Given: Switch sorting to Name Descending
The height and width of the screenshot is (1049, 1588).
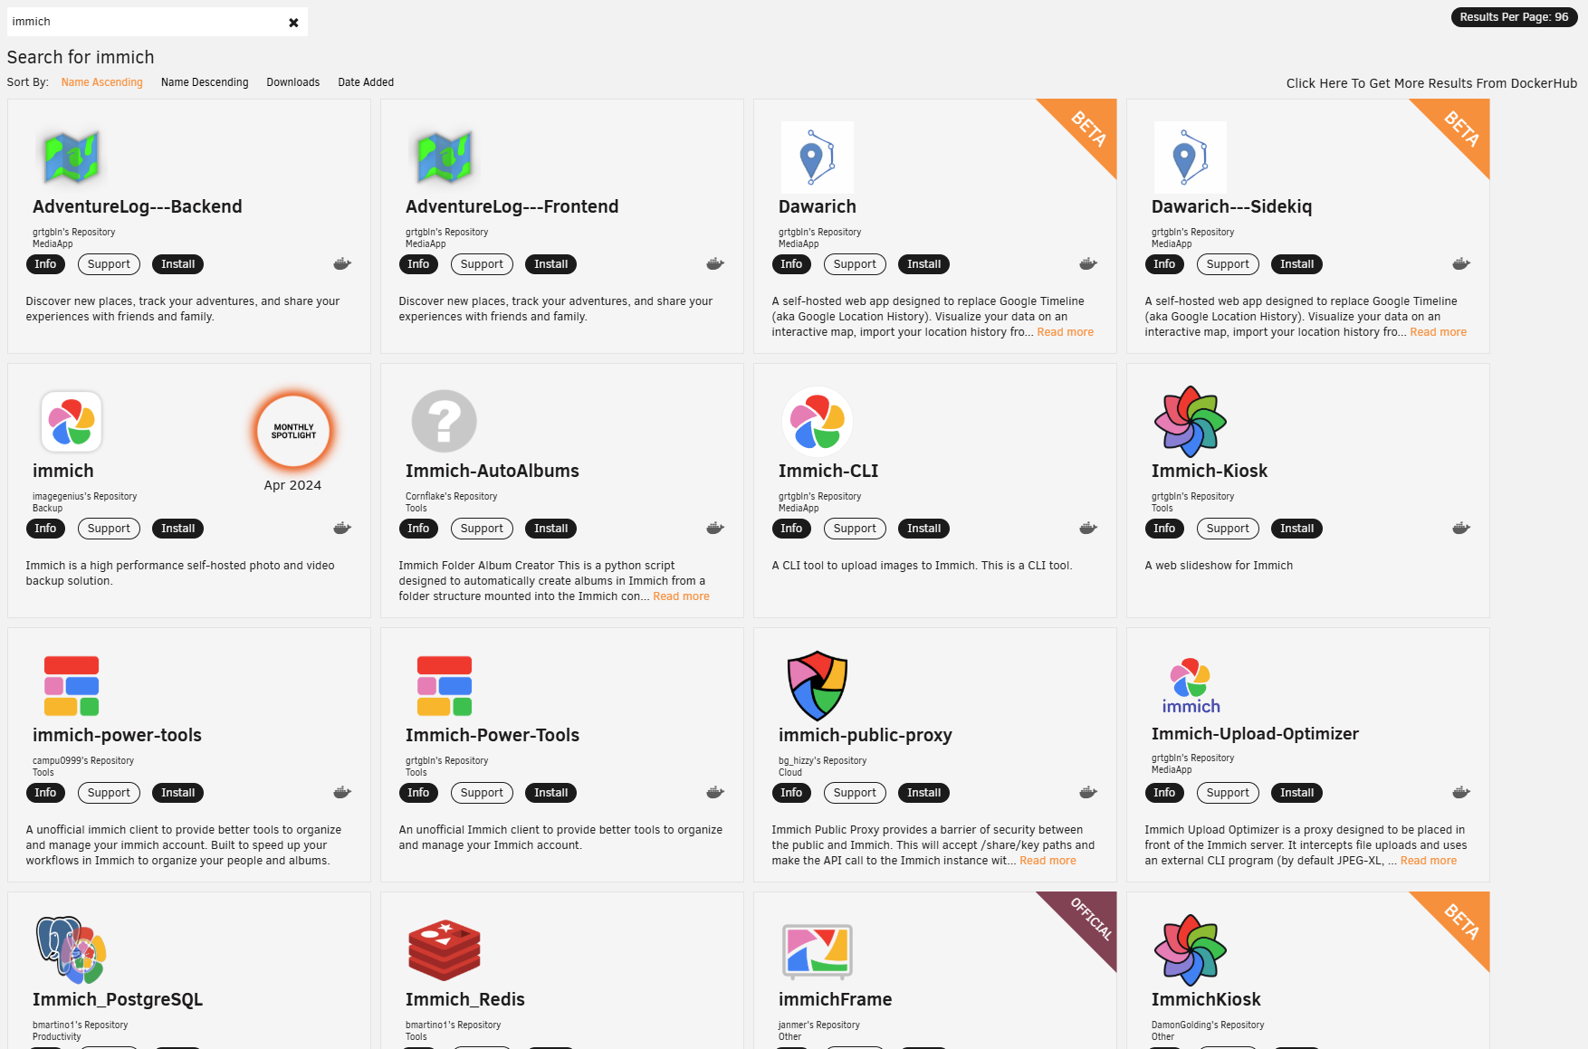Looking at the screenshot, I should (x=205, y=81).
